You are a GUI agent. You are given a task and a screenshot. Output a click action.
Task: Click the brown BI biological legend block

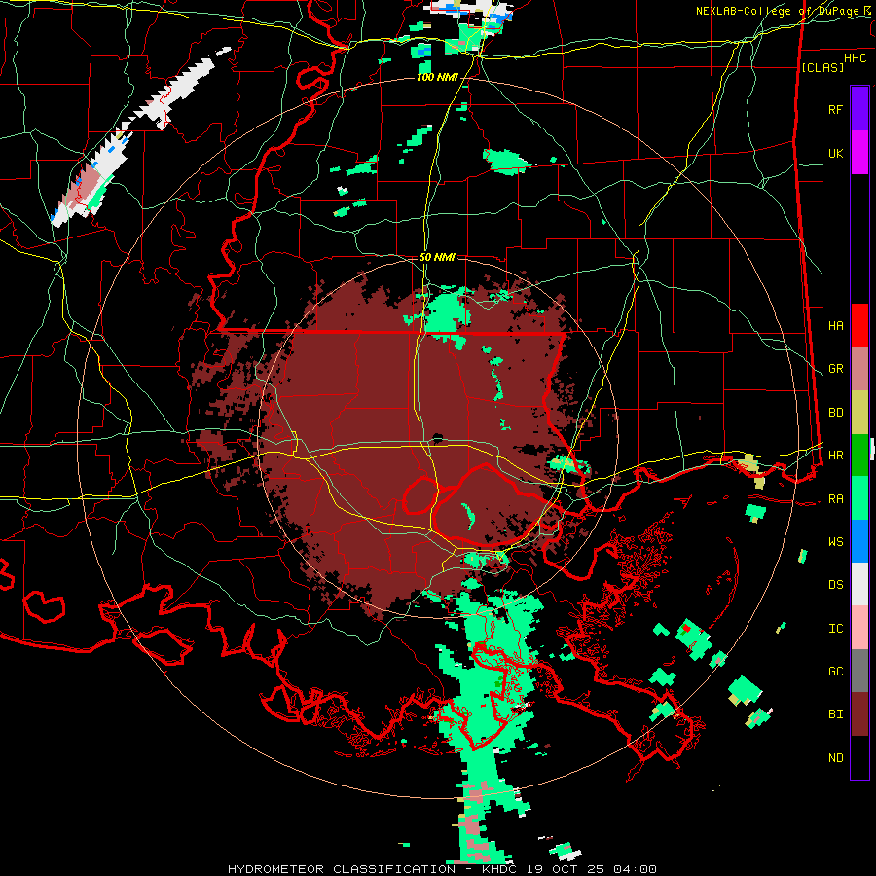859,714
